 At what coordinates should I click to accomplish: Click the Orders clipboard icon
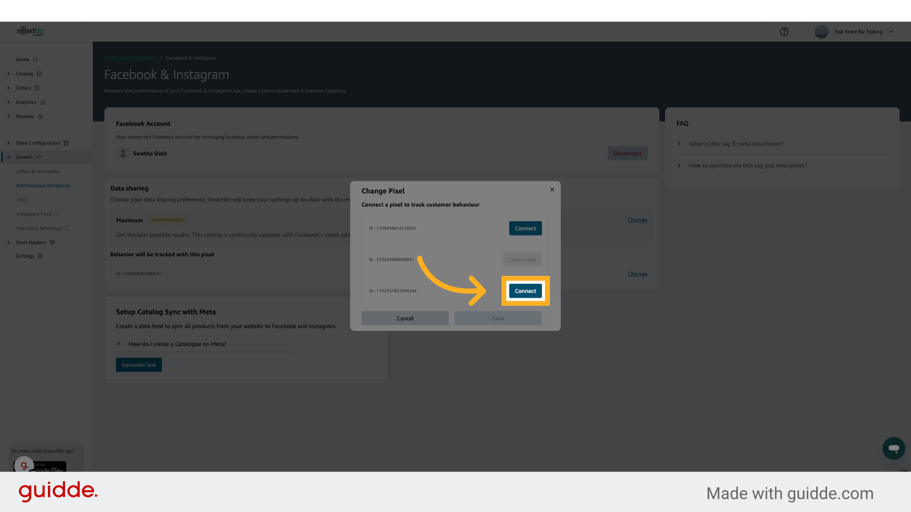point(37,88)
